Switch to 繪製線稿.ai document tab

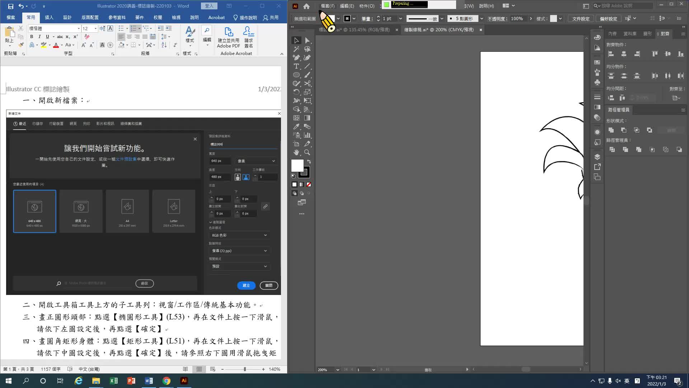point(439,30)
